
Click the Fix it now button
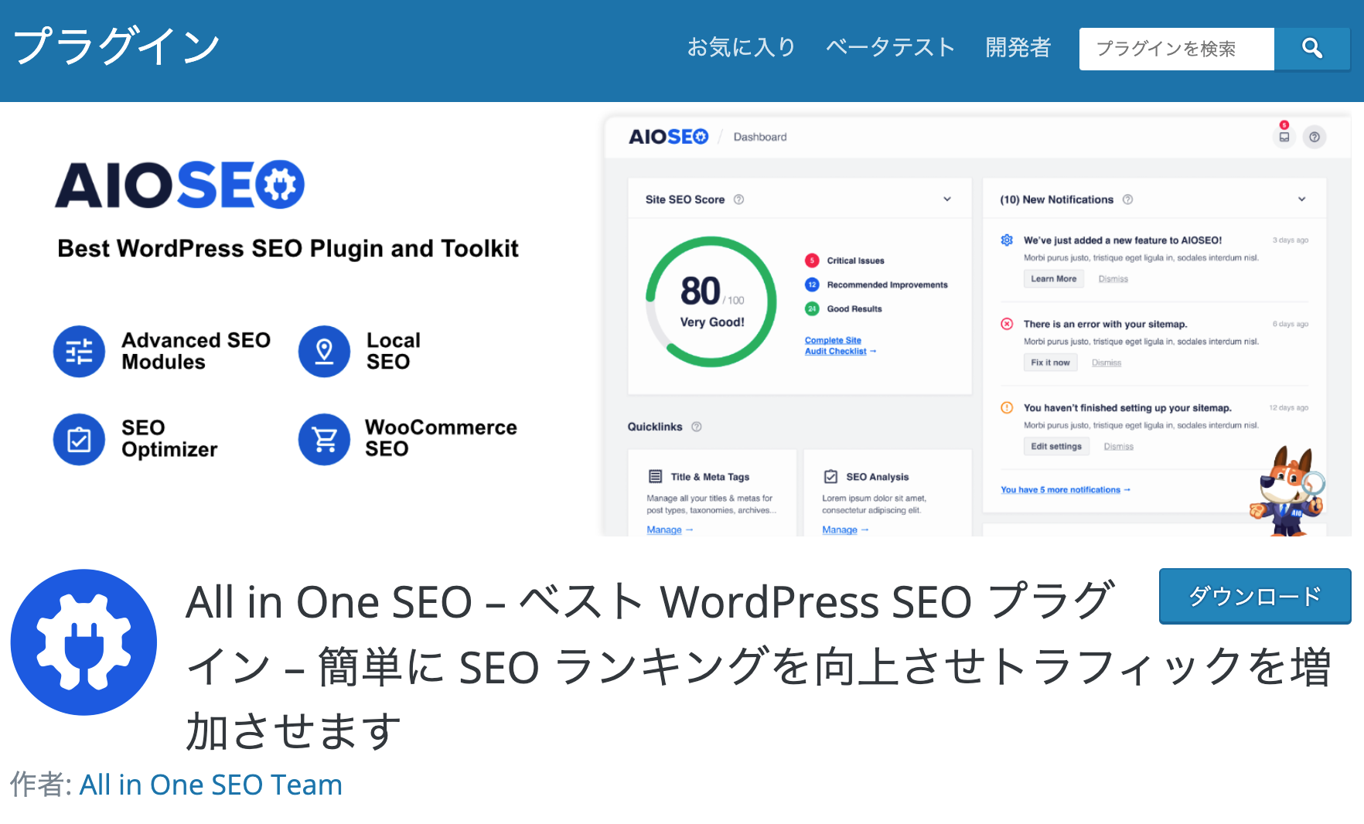[1050, 363]
